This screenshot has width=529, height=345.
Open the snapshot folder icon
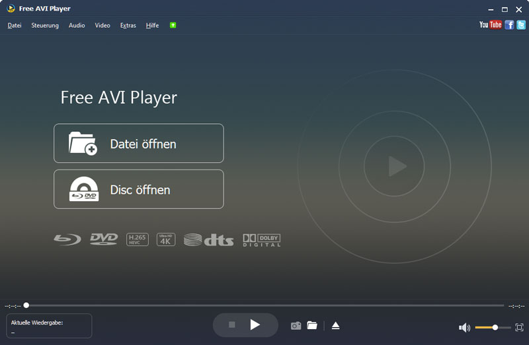click(x=312, y=325)
